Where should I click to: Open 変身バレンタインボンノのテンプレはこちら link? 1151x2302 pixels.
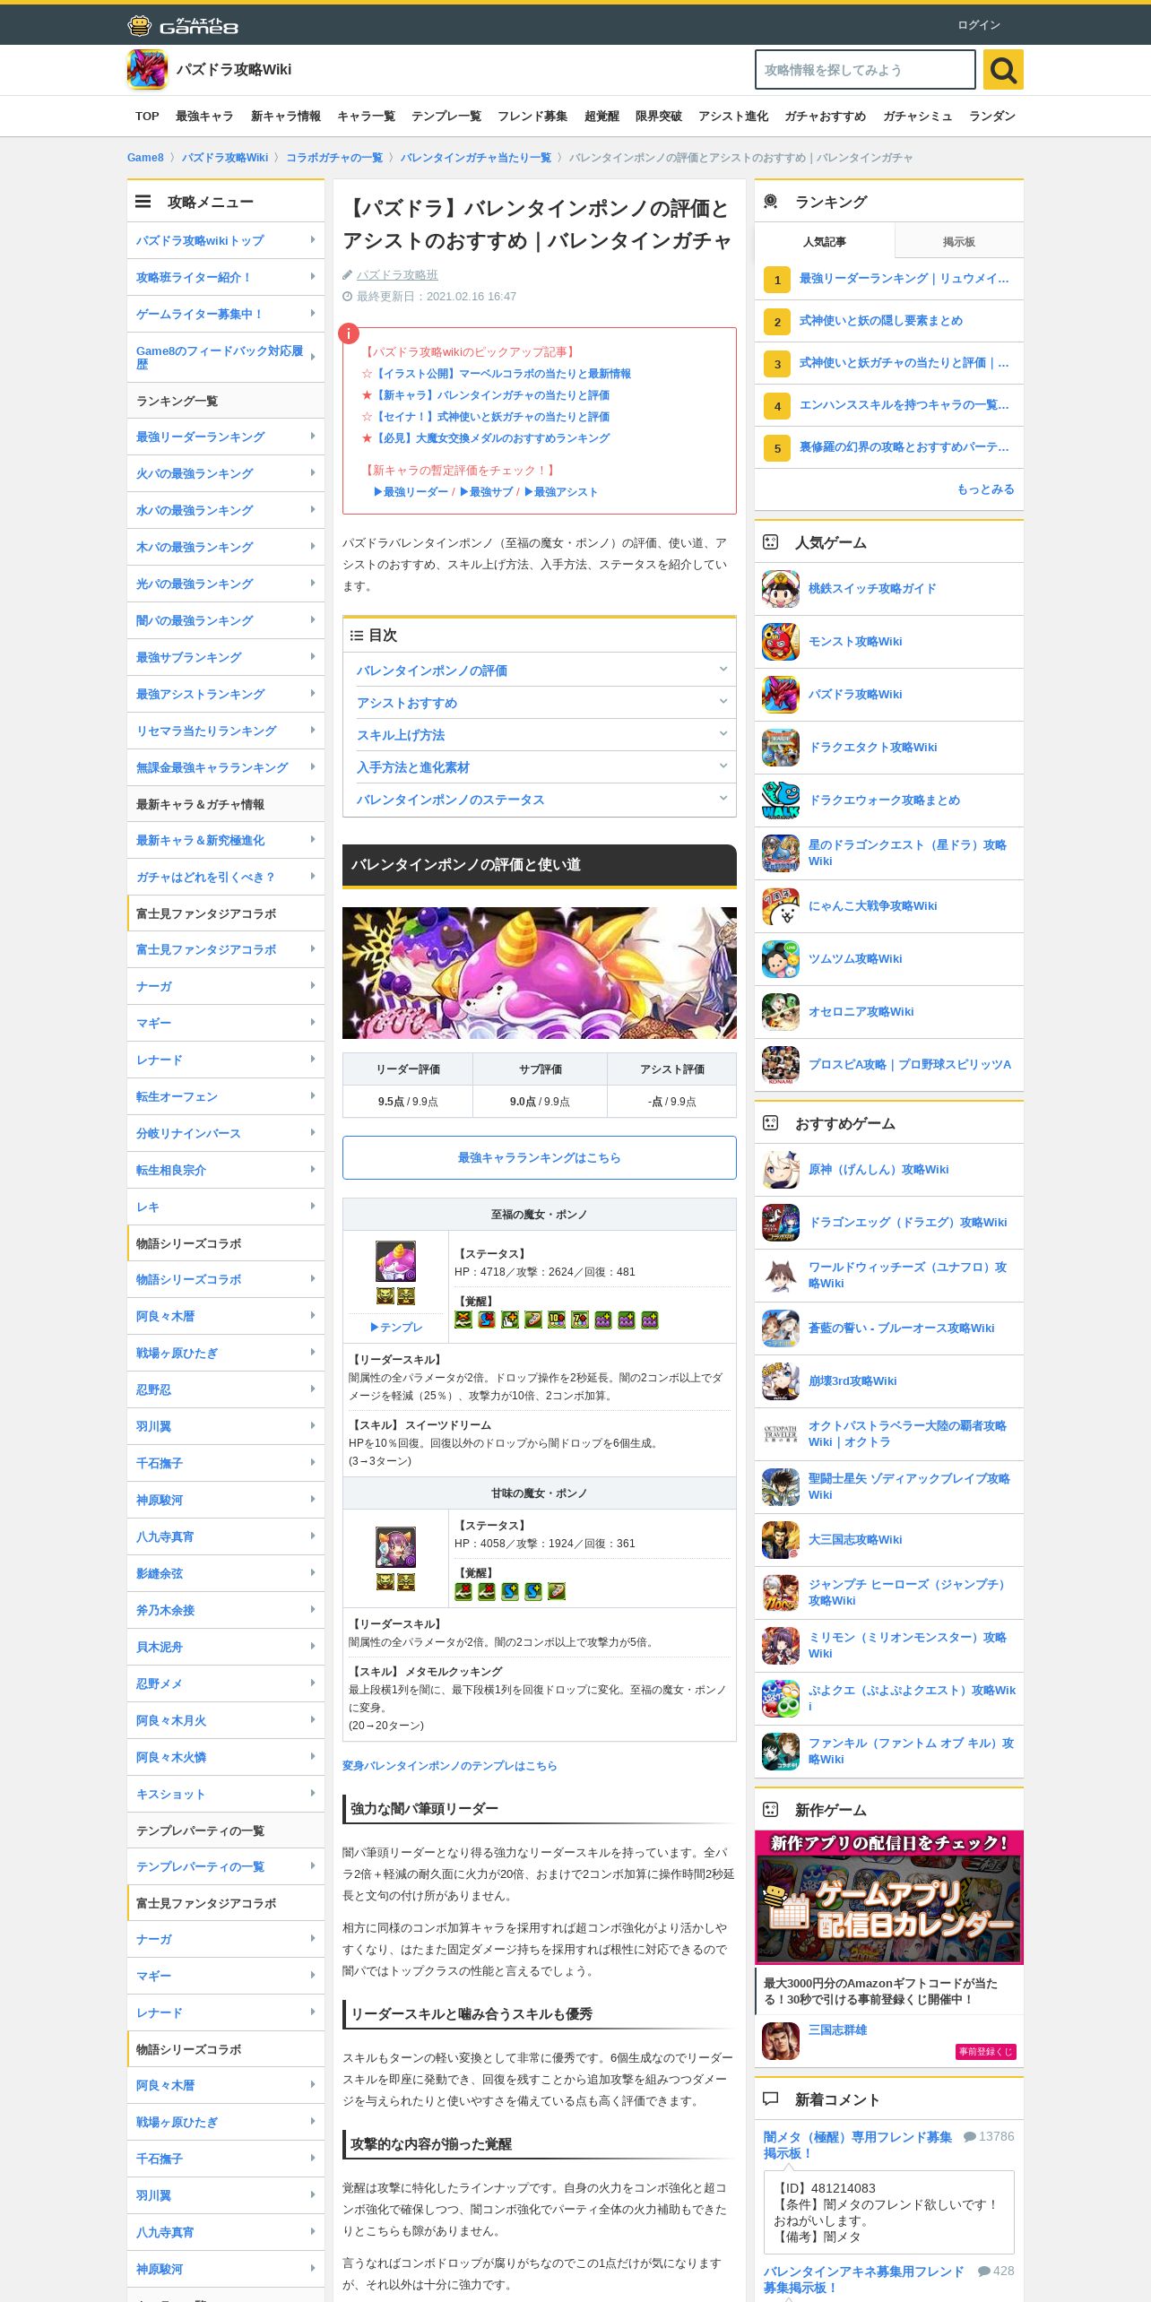pyautogui.click(x=449, y=1766)
